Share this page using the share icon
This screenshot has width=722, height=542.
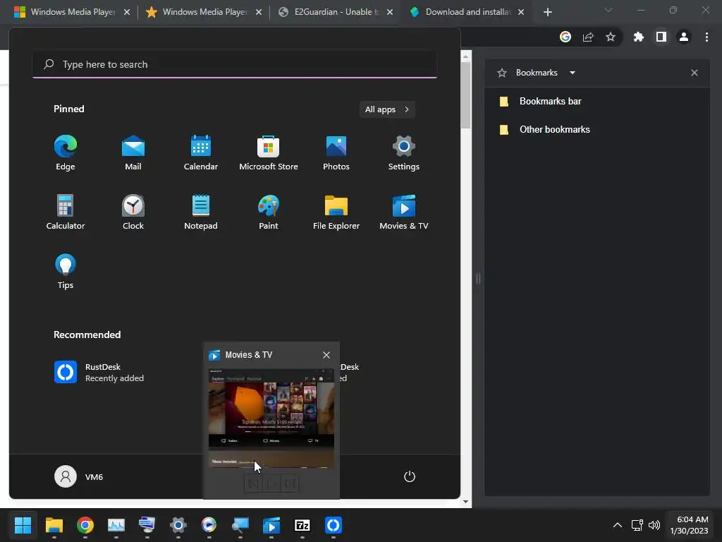[588, 37]
